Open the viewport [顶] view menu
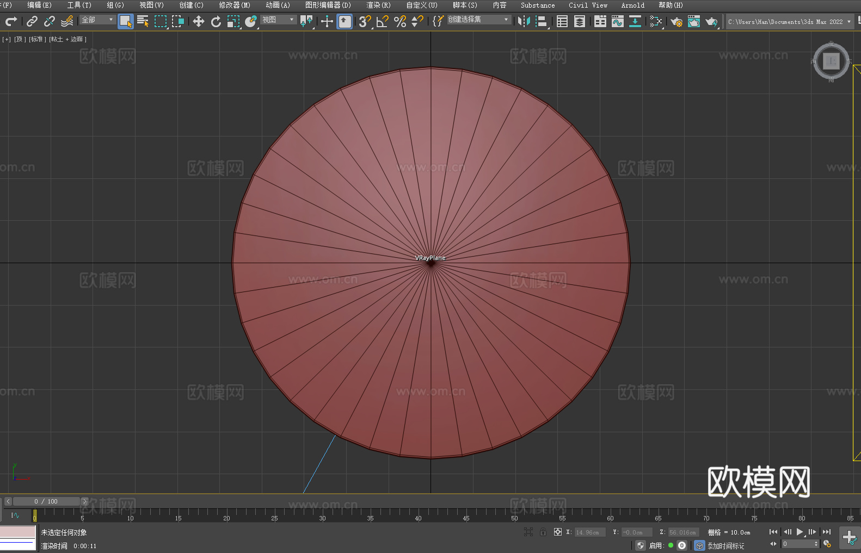This screenshot has width=861, height=553. 20,39
